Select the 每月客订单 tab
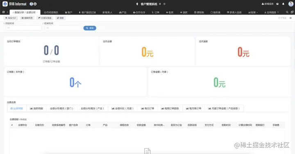This screenshot has width=295, height=154. click(193, 108)
